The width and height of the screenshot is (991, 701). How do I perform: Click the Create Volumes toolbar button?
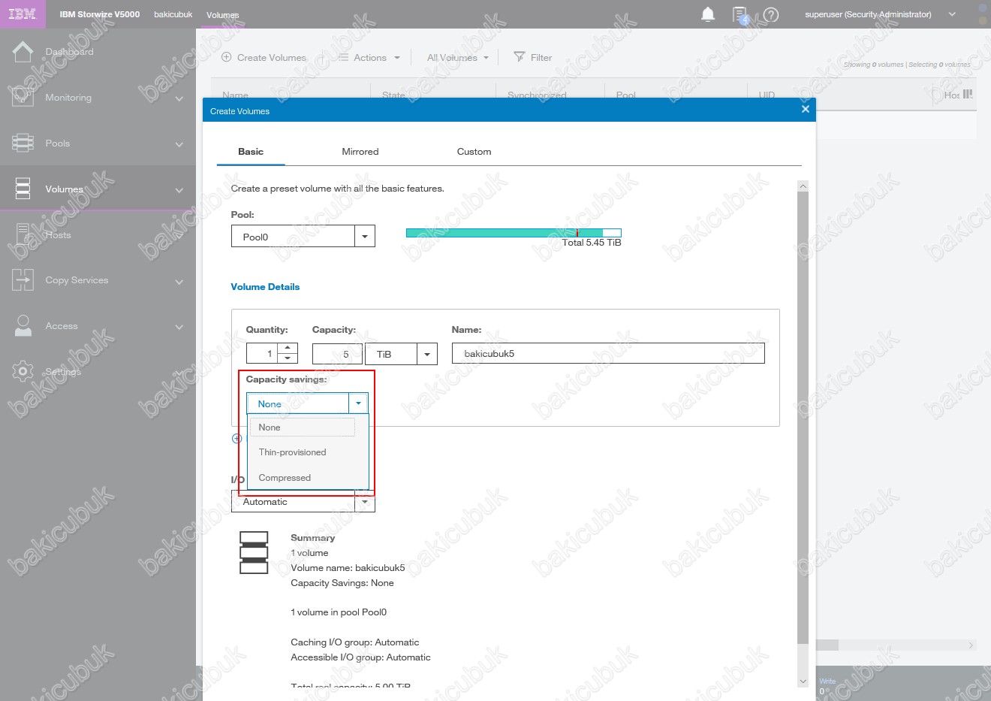264,57
